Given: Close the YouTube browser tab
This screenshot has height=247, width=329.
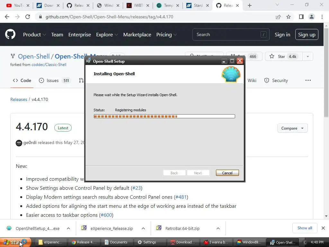Looking at the screenshot, I should [28, 5].
